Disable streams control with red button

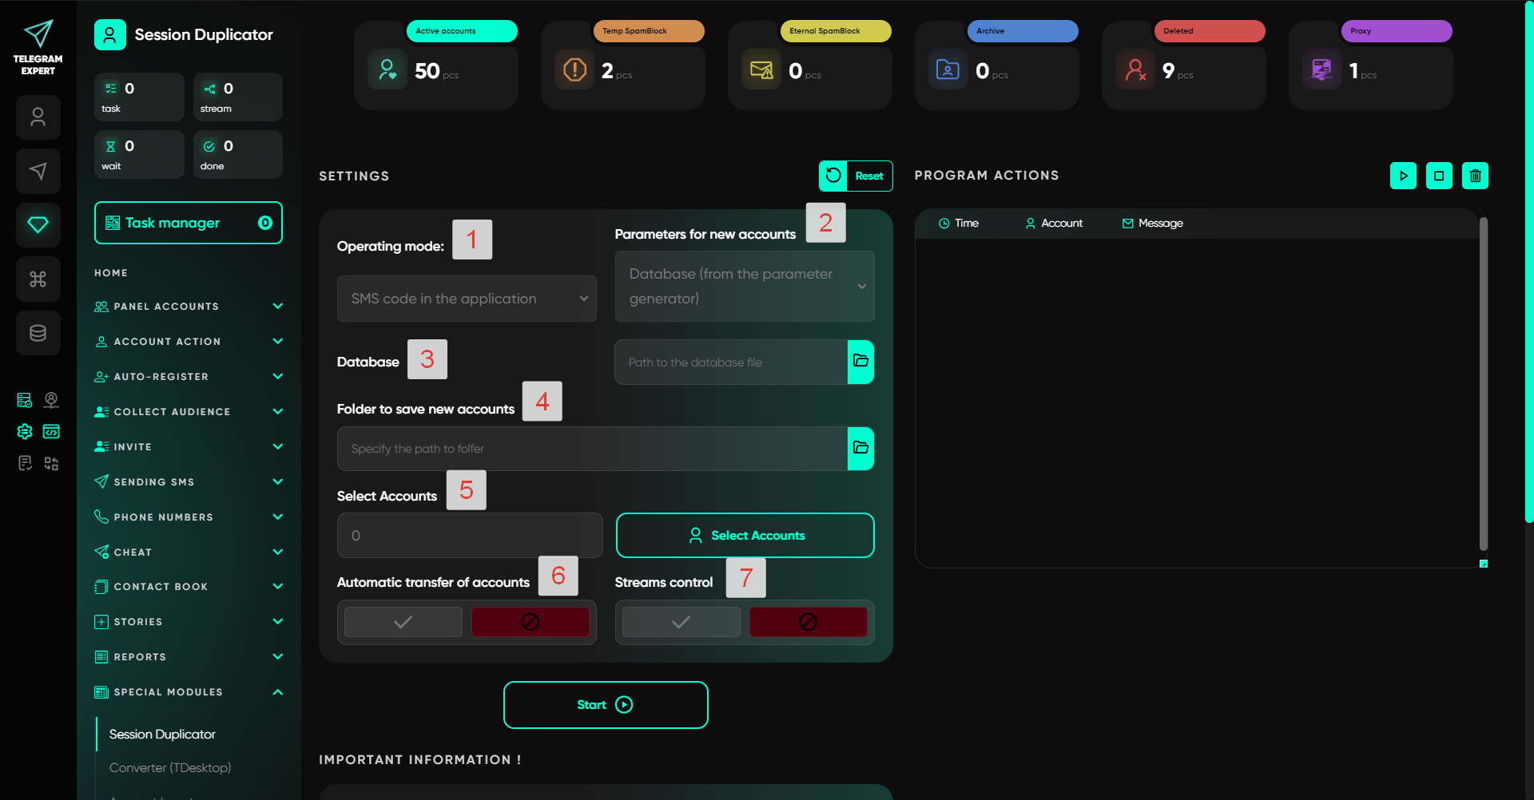[x=808, y=622]
